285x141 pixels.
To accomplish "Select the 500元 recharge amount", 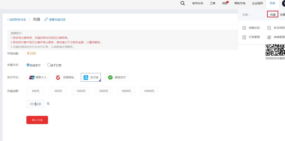I will (58, 91).
